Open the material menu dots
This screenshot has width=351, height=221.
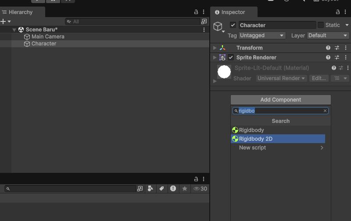point(347,68)
